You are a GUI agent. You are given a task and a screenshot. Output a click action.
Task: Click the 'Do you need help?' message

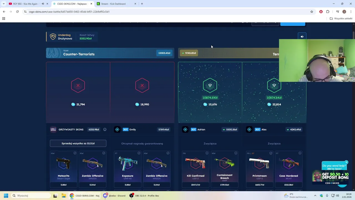click(334, 167)
